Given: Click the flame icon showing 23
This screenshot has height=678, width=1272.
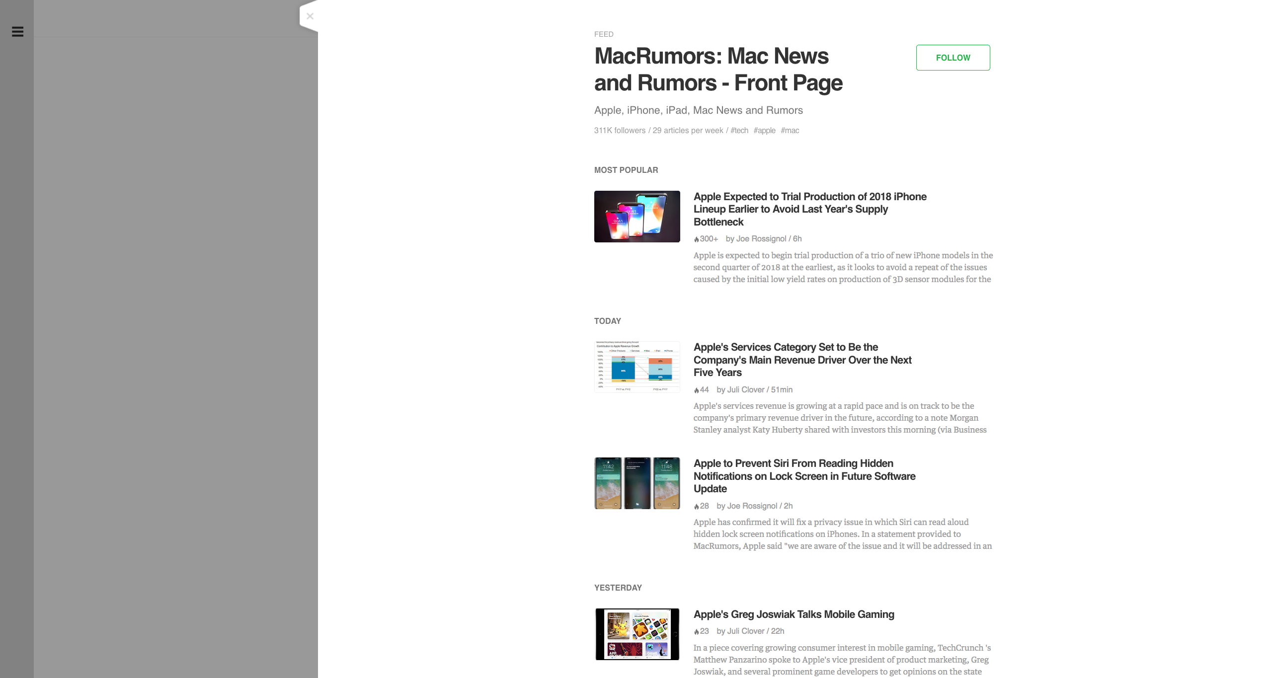Looking at the screenshot, I should click(x=697, y=632).
